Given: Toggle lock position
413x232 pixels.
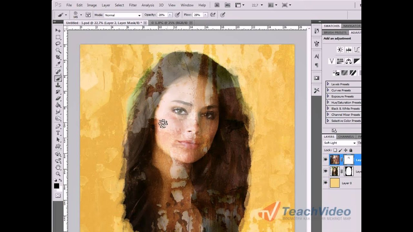Looking at the screenshot, I should (346, 150).
